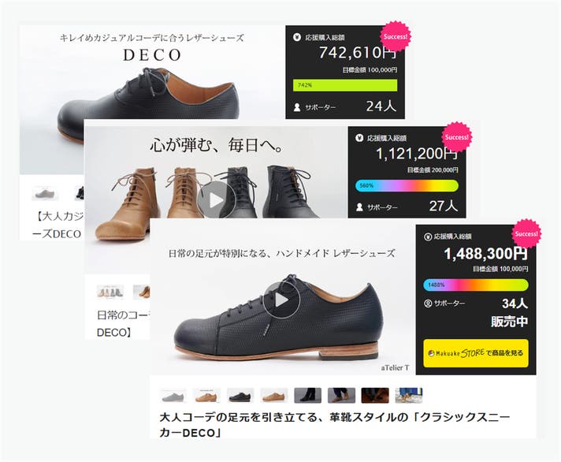Select the gray shoe thumbnail in the top card
The width and height of the screenshot is (561, 462).
coord(45,193)
